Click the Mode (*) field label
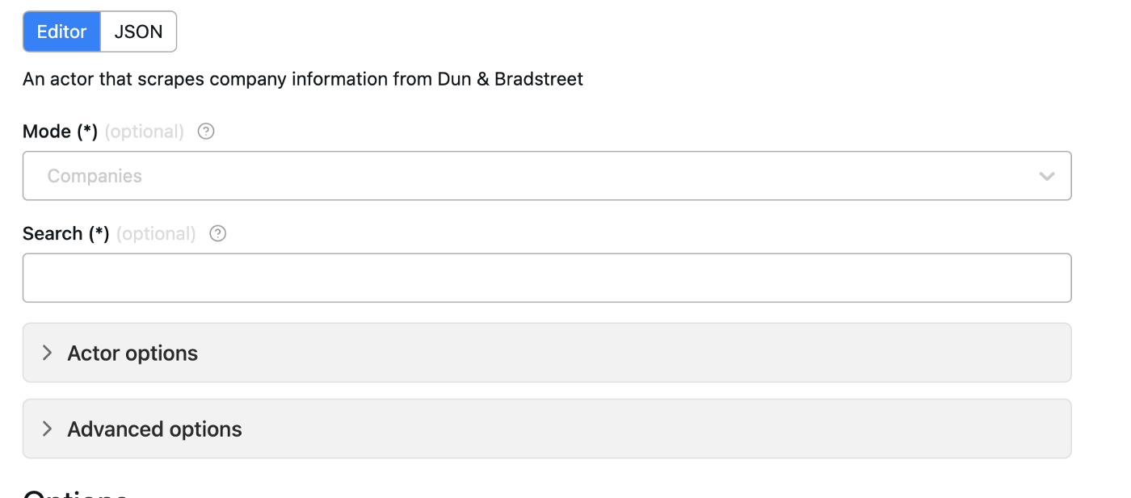This screenshot has width=1131, height=498. click(x=59, y=131)
